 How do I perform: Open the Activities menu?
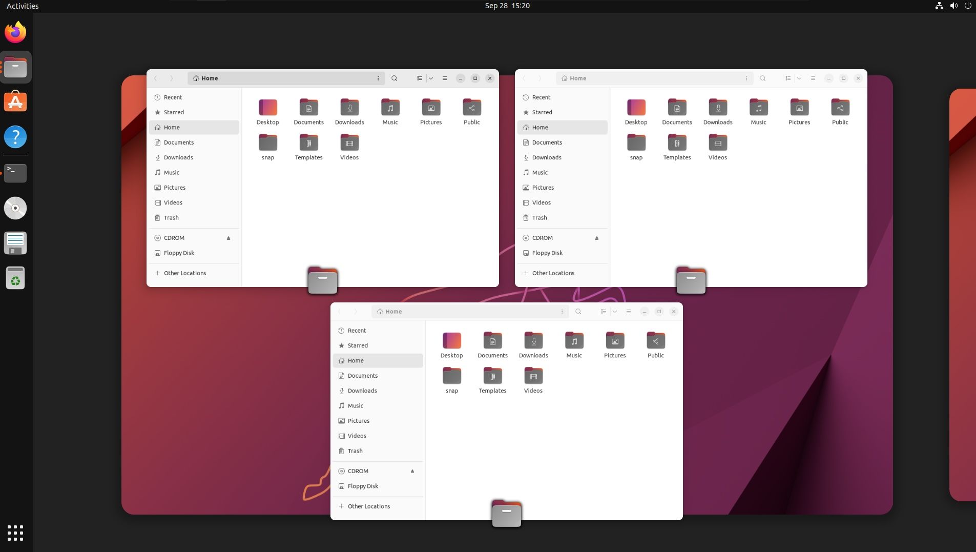pos(22,6)
